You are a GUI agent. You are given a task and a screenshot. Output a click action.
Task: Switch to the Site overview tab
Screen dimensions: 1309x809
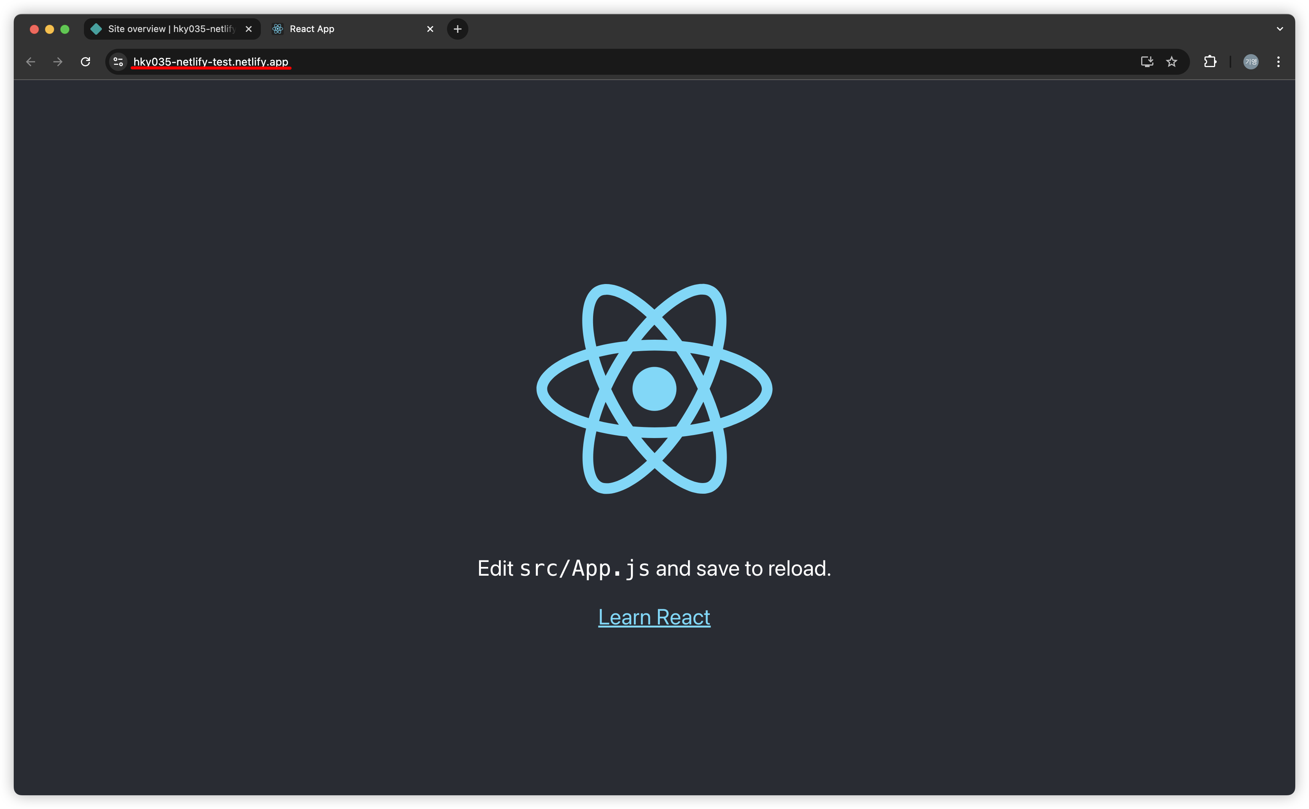coord(172,29)
